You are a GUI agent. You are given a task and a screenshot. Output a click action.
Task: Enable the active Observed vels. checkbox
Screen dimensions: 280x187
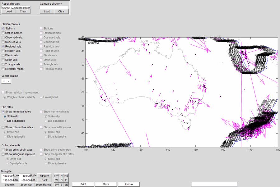(x=3, y=37)
